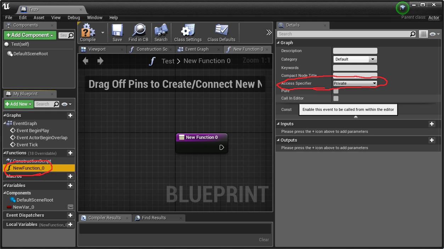Screen dimensions: 444x249
Task: Add a new graph with plus icon
Action: tap(70, 115)
